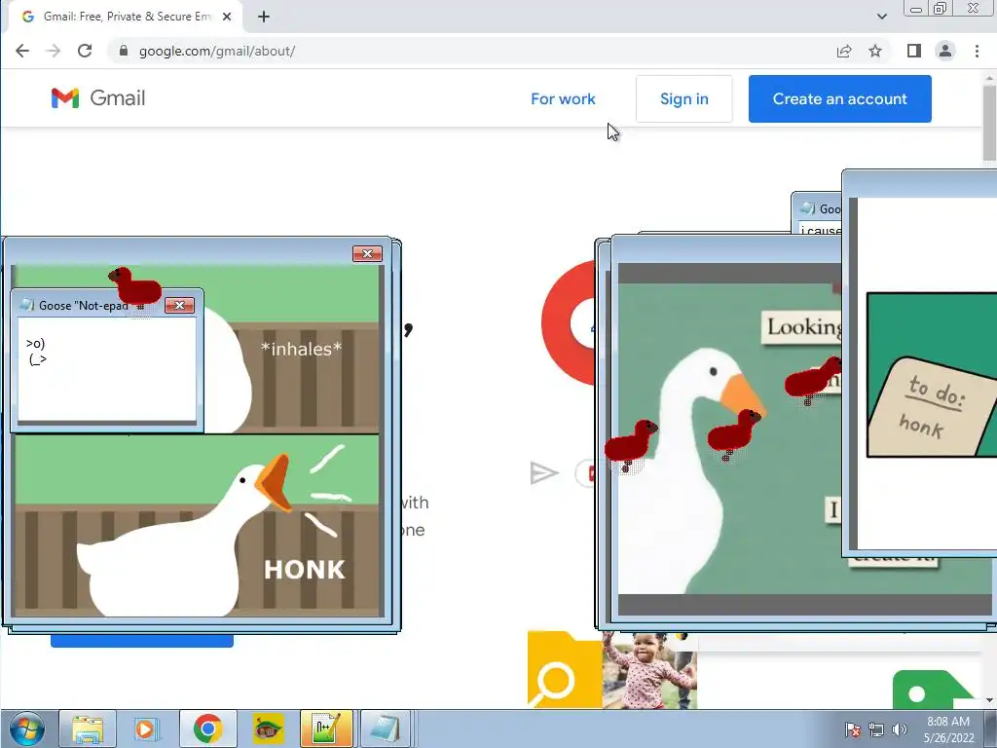Click the to do honk note image

pos(932,374)
